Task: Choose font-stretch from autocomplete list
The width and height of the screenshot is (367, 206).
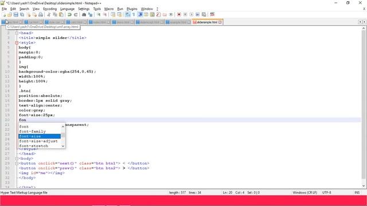Action: click(x=40, y=146)
